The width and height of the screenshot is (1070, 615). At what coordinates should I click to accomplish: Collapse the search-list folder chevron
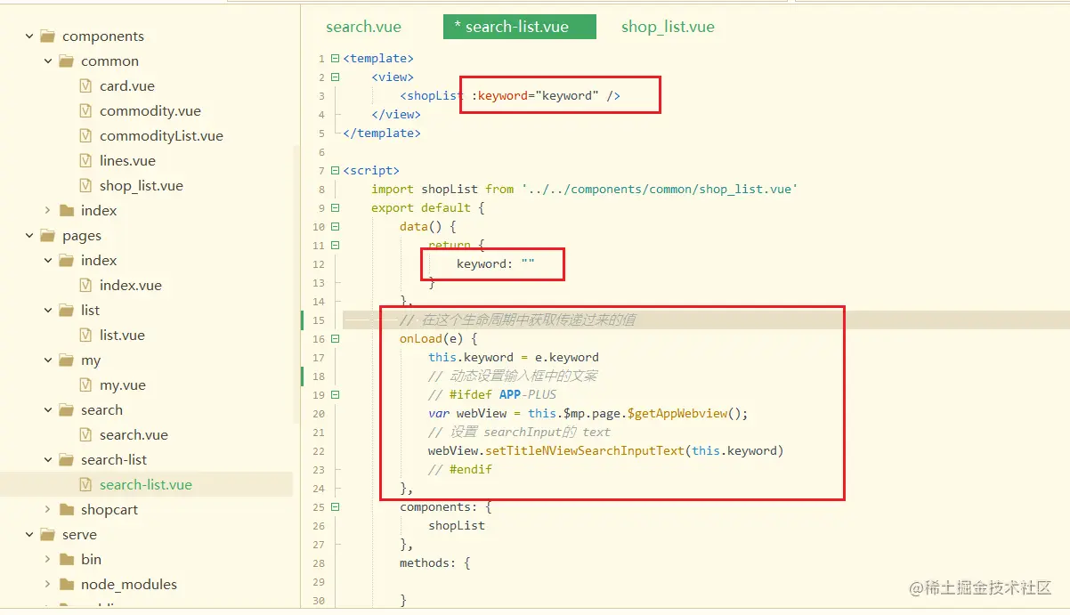click(x=48, y=460)
